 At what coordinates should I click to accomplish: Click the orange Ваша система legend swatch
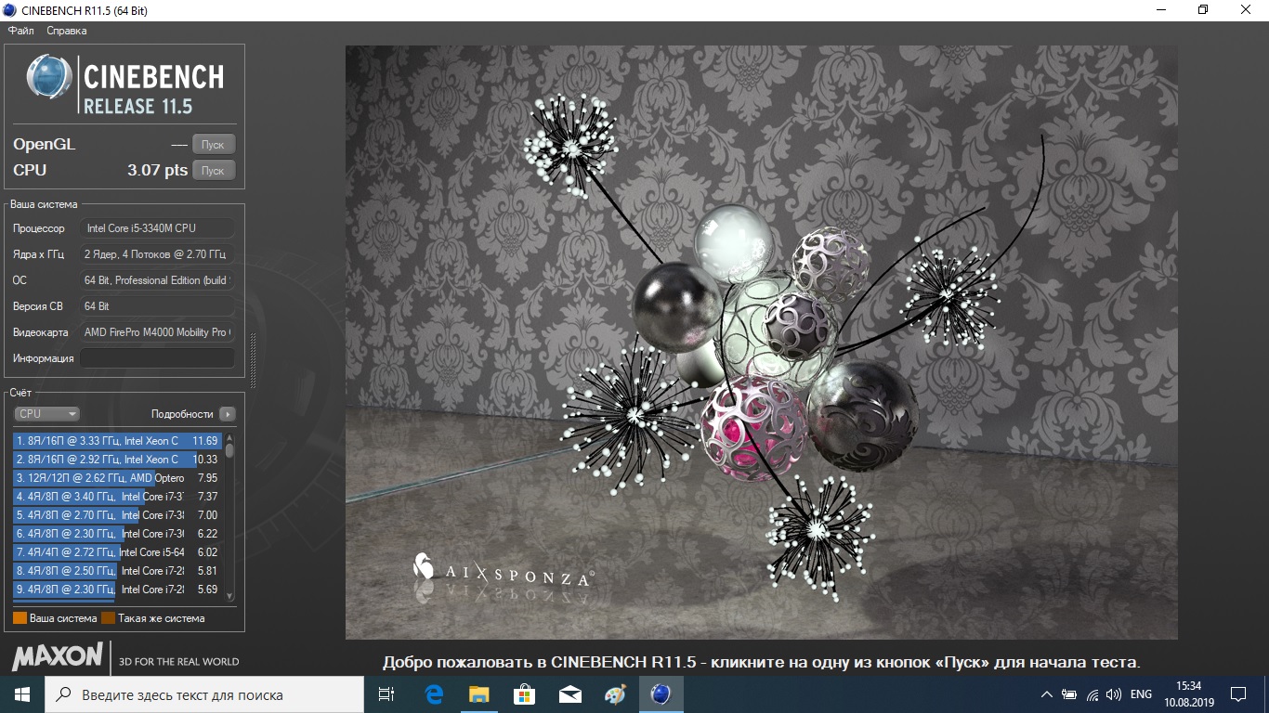coord(20,618)
